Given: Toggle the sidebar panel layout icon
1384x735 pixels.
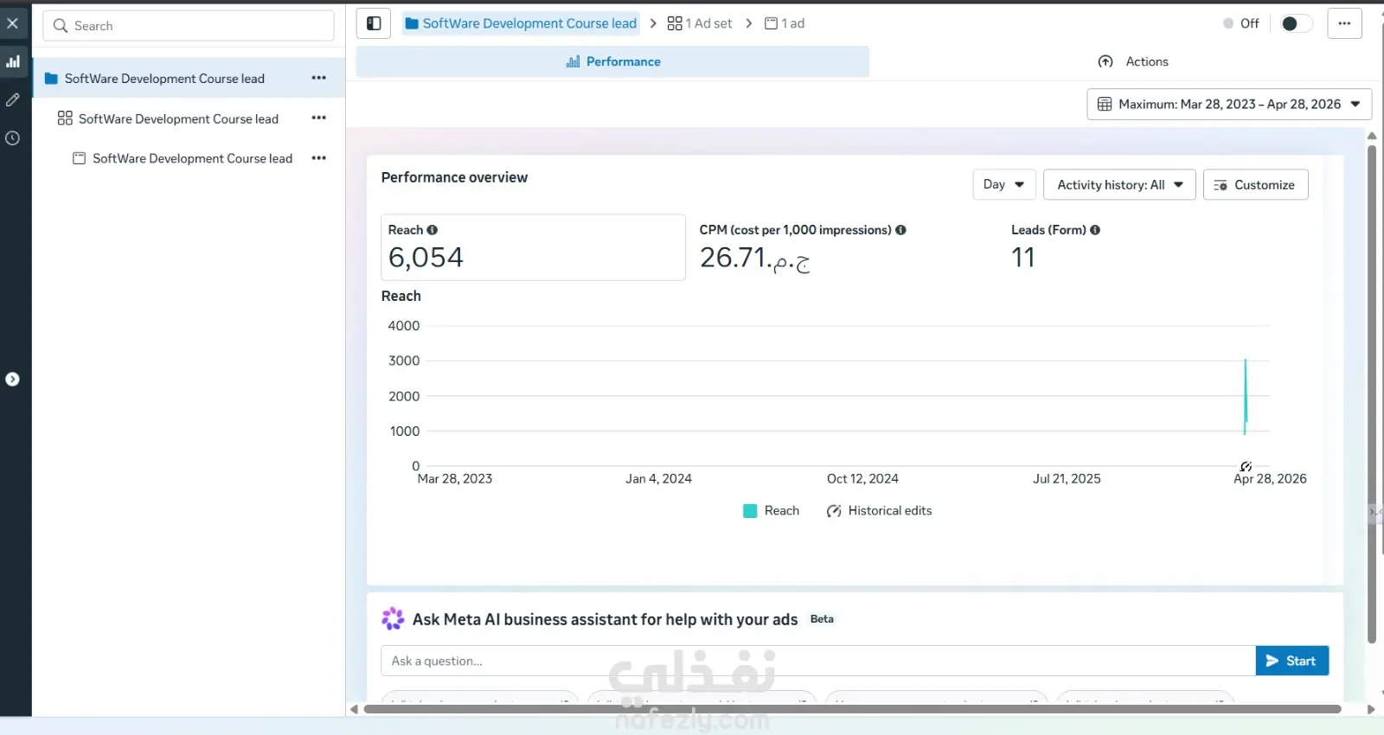Looking at the screenshot, I should point(374,23).
